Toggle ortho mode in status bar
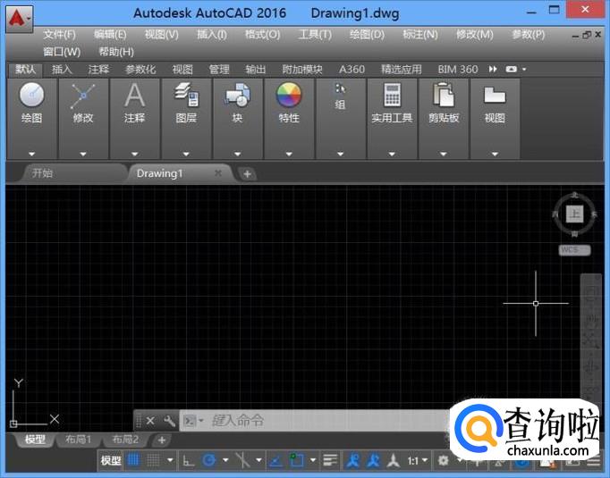 pos(188,460)
